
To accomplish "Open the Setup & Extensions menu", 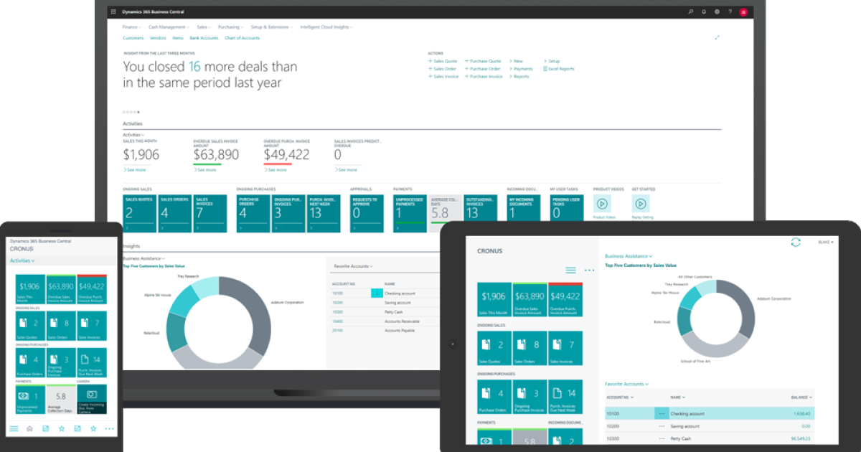I will pyautogui.click(x=272, y=27).
